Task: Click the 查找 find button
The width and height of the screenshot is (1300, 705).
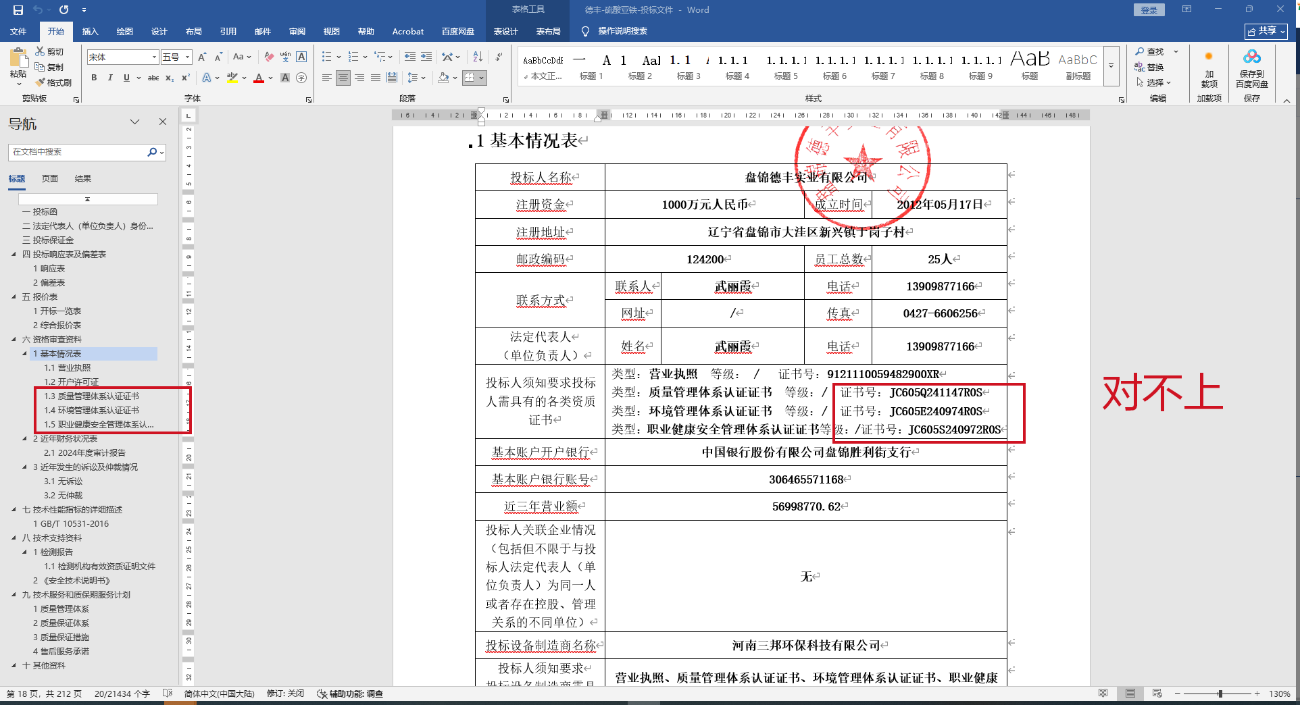Action: (1150, 51)
